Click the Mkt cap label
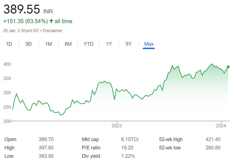The image size is (234, 160). click(x=90, y=139)
